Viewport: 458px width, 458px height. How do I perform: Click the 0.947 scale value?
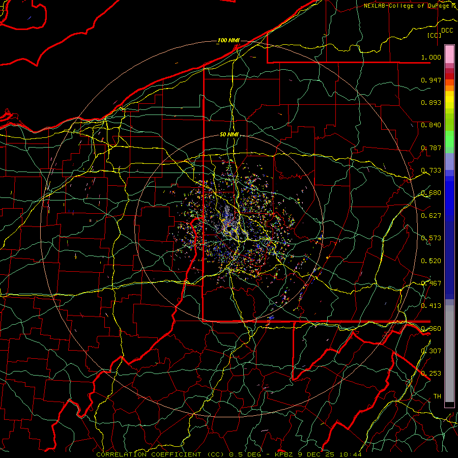pos(431,80)
